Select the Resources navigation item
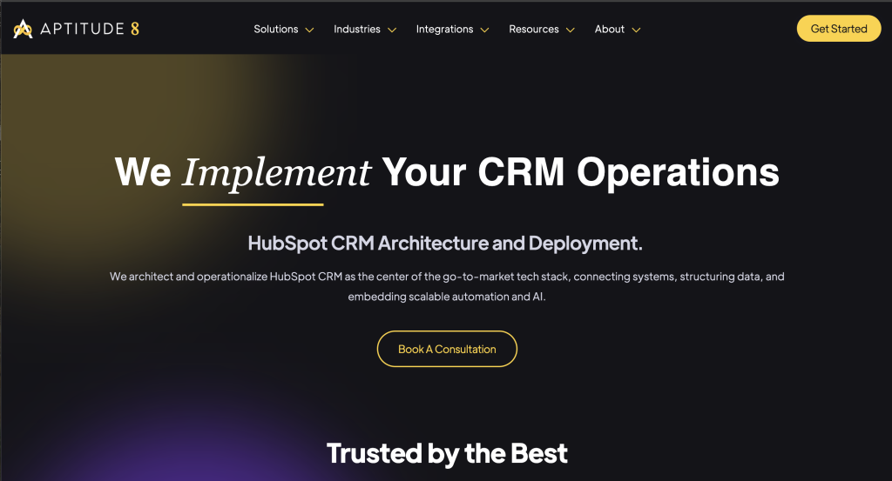Image resolution: width=892 pixels, height=481 pixels. point(534,29)
